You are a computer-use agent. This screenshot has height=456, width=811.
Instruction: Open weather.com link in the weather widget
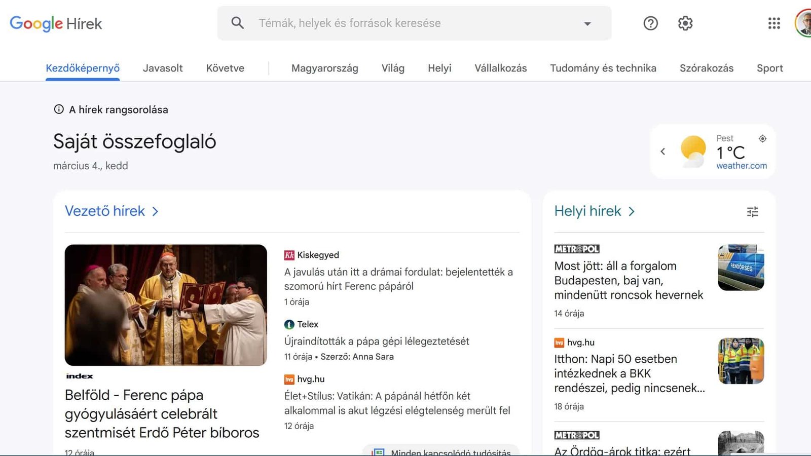(741, 166)
